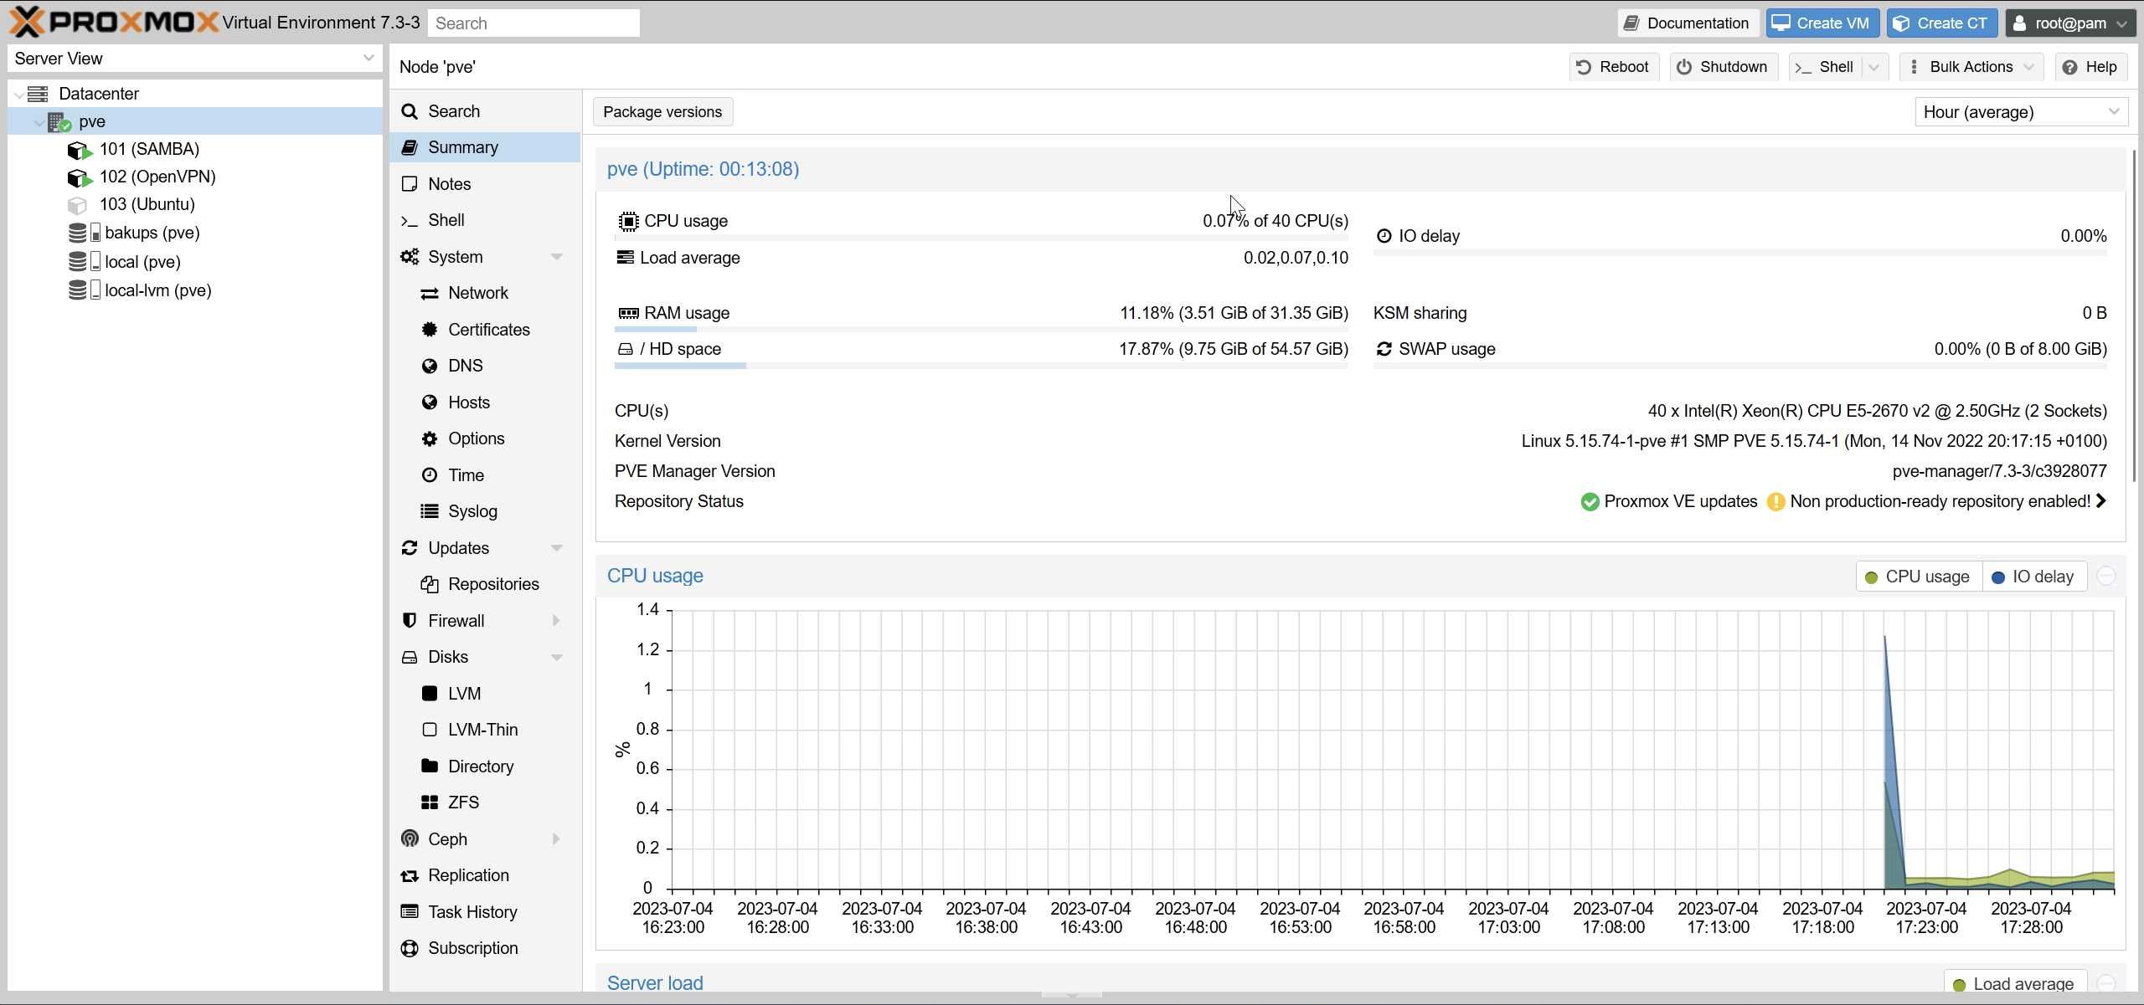
Task: Click the LVM-Thin icon
Action: (x=430, y=730)
